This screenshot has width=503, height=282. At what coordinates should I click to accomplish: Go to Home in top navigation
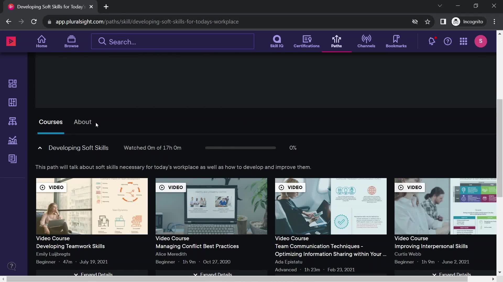[42, 41]
